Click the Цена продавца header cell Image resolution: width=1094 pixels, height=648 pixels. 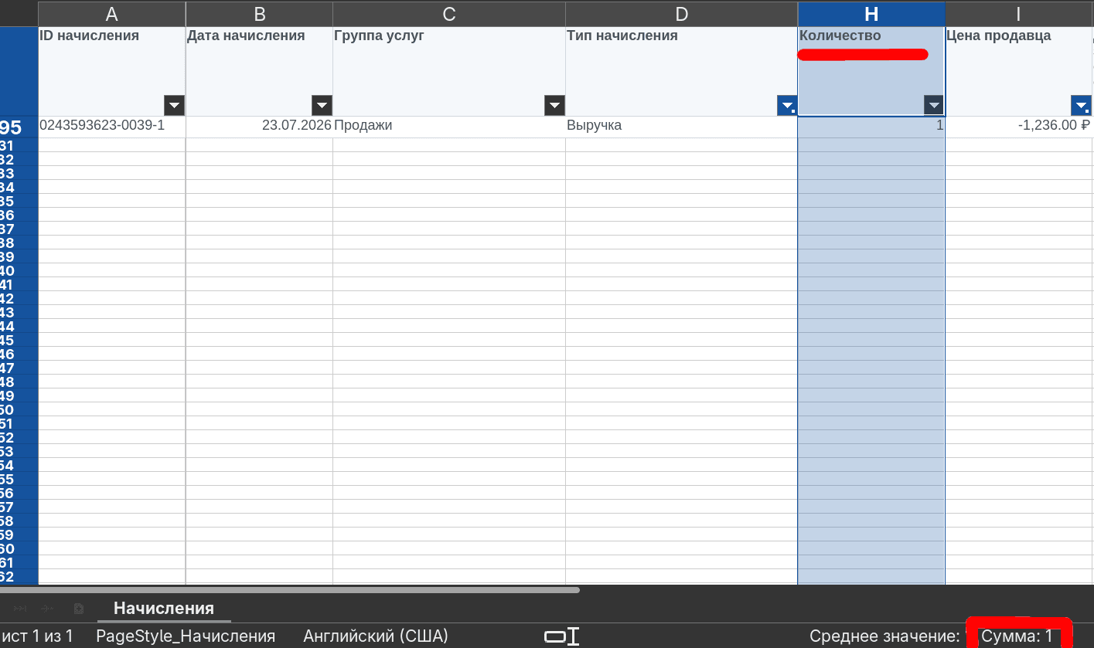pyautogui.click(x=1018, y=71)
